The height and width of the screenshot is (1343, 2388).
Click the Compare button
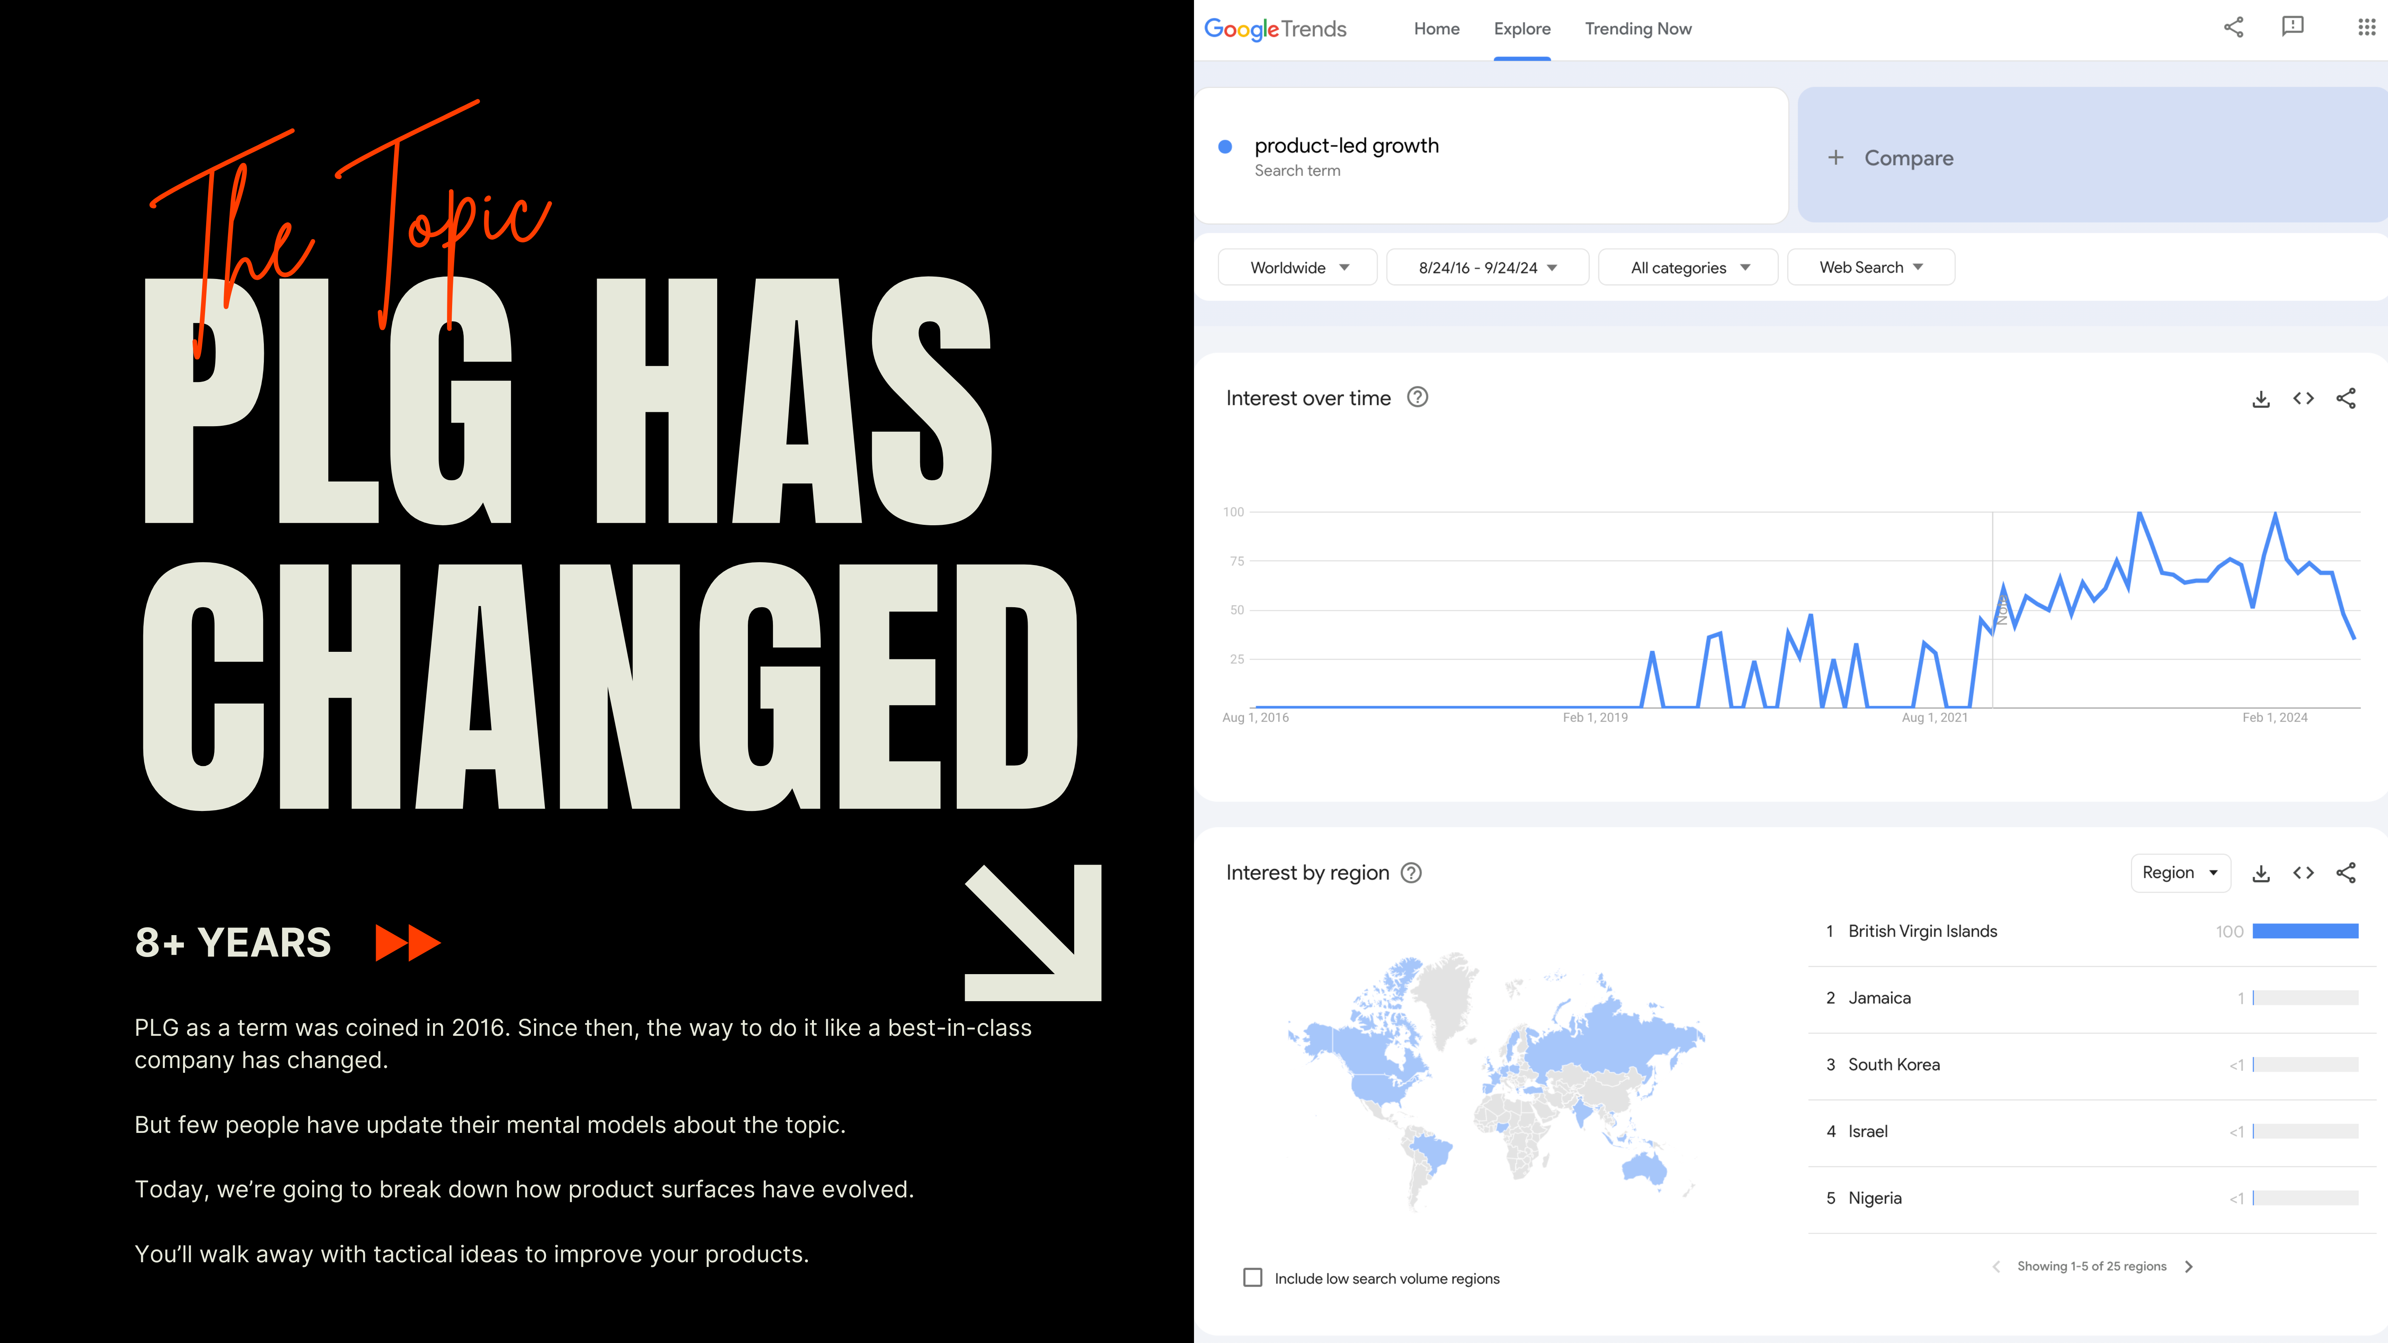click(x=1908, y=158)
